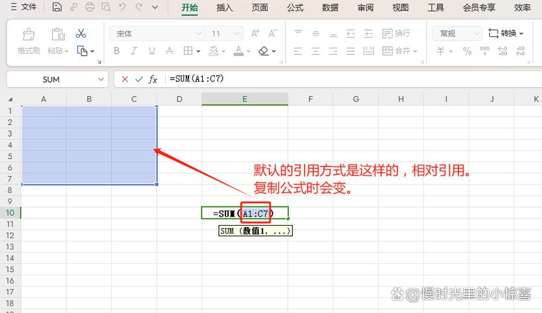
Task: Click the Decrease Indent icon
Action: click(350, 34)
